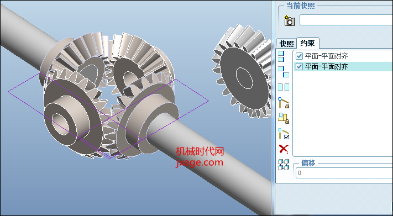This screenshot has height=216, width=393.
Task: Select the 约束 tab
Action: (x=307, y=43)
